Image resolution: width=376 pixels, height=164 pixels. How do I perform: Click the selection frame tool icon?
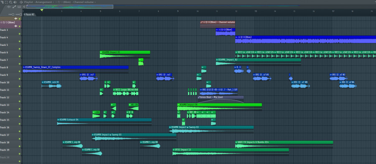(x=6, y=2)
